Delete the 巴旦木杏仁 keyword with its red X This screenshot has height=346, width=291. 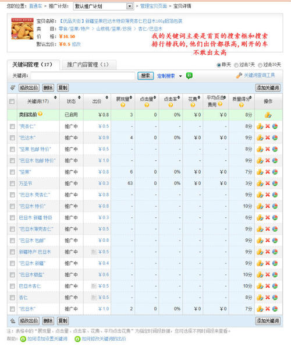[268, 286]
